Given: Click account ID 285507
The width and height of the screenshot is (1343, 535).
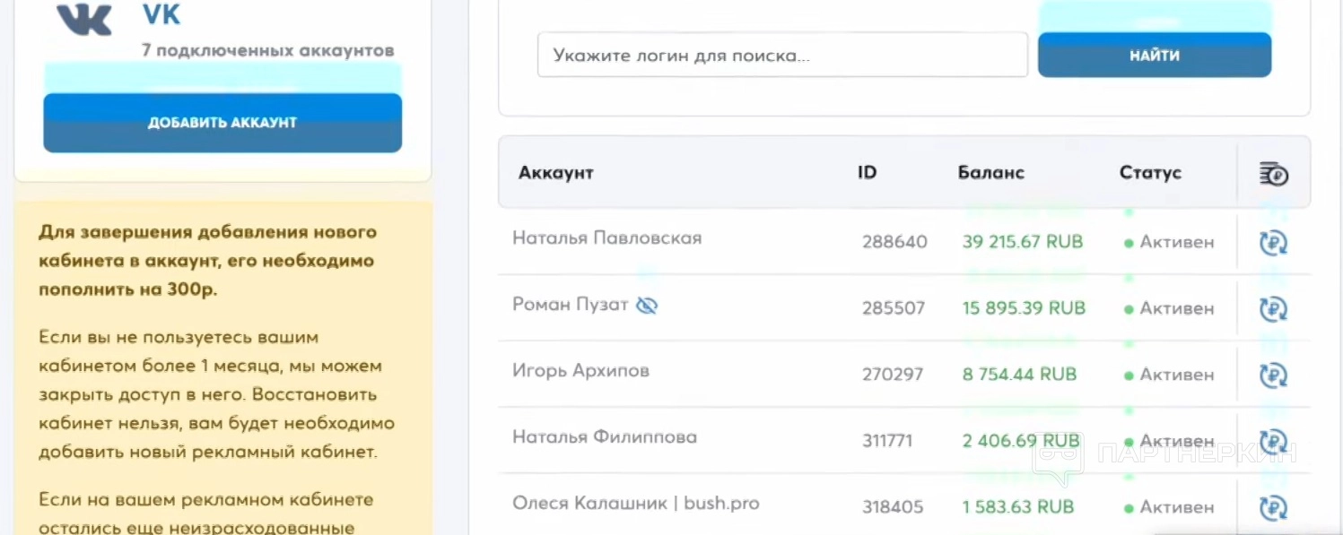Looking at the screenshot, I should click(x=894, y=308).
